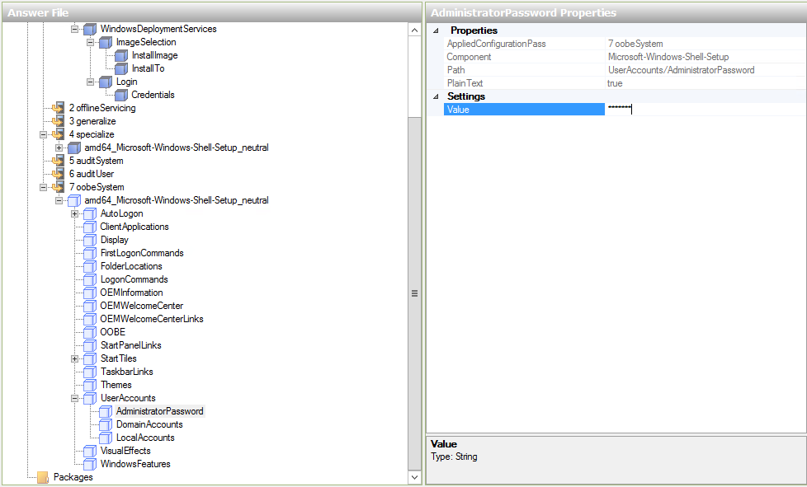The image size is (807, 487).
Task: Collapse Shell-Setup under 7 oobeSystem
Action: (59, 200)
